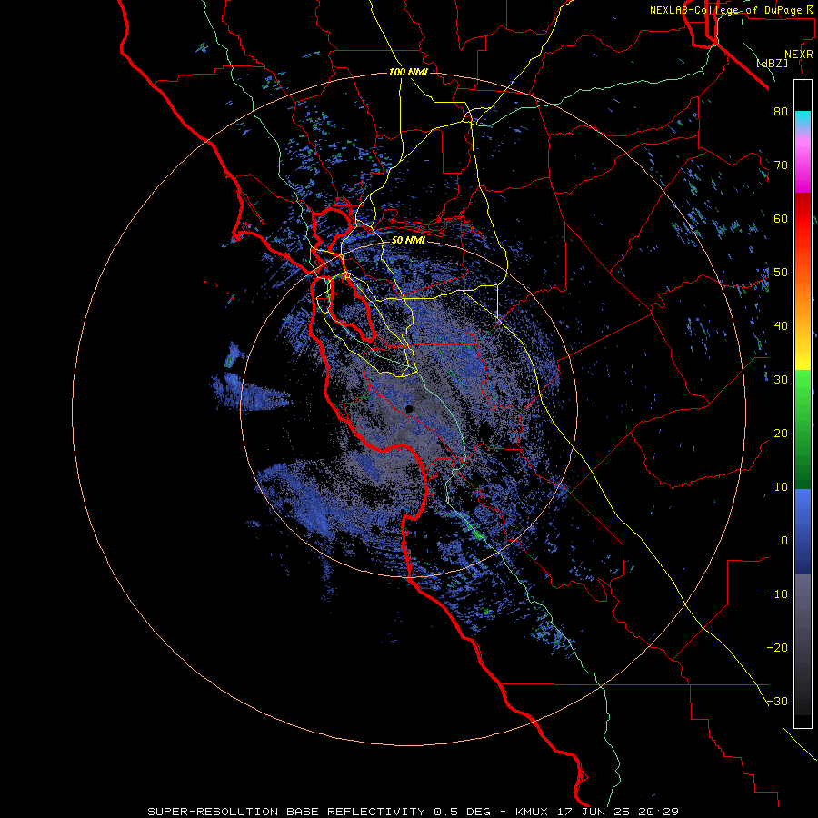Pick the cyan band atop the color bar

803,120
